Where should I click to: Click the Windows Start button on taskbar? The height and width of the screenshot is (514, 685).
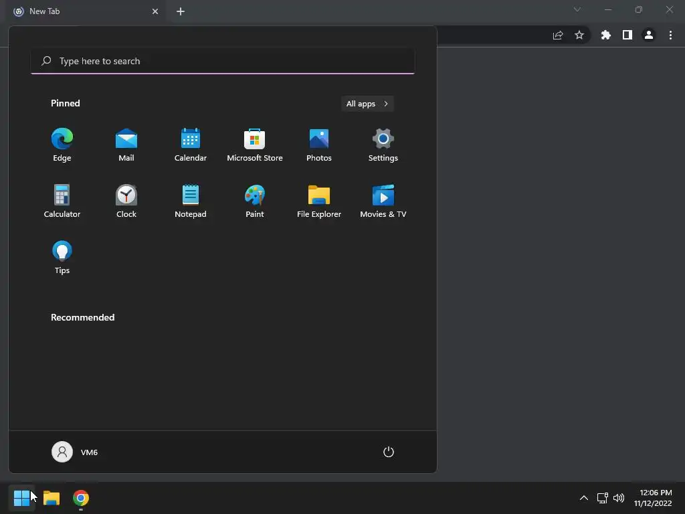tap(22, 498)
